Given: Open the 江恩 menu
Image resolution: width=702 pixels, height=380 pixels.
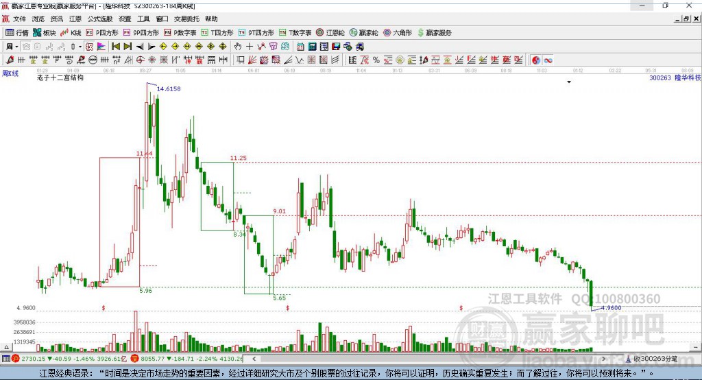Looking at the screenshot, I should click(x=75, y=19).
